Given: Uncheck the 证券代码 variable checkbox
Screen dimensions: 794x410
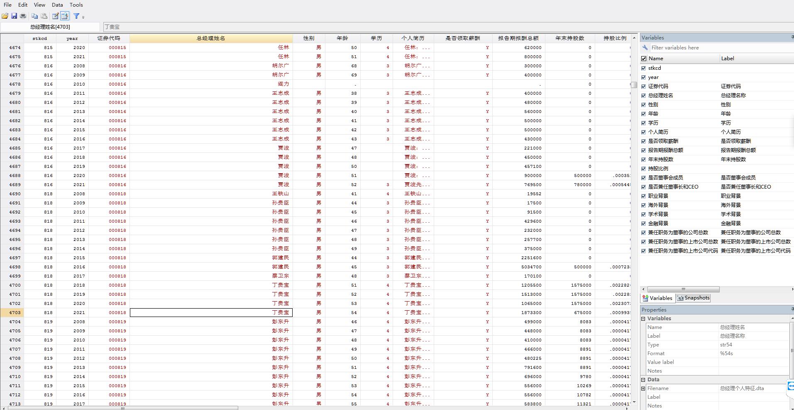Looking at the screenshot, I should click(644, 86).
